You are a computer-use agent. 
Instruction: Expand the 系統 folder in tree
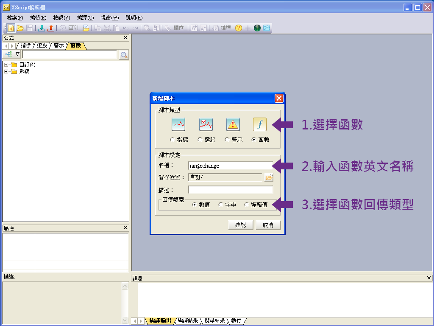(6, 71)
